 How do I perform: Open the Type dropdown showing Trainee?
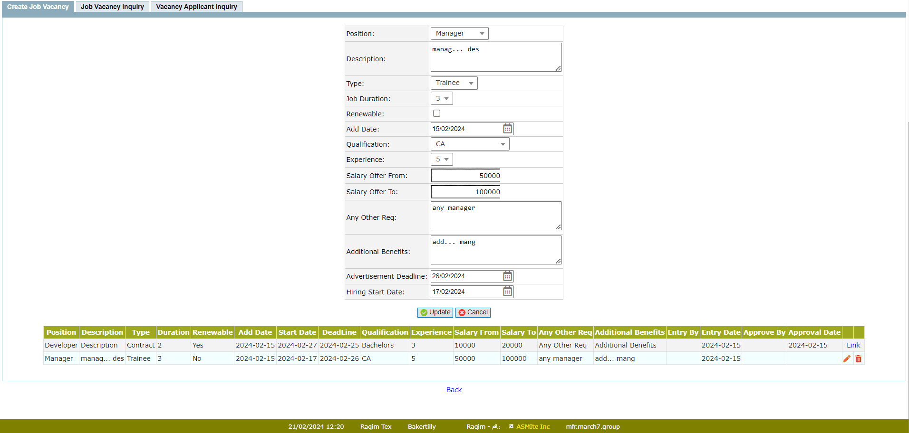tap(454, 83)
